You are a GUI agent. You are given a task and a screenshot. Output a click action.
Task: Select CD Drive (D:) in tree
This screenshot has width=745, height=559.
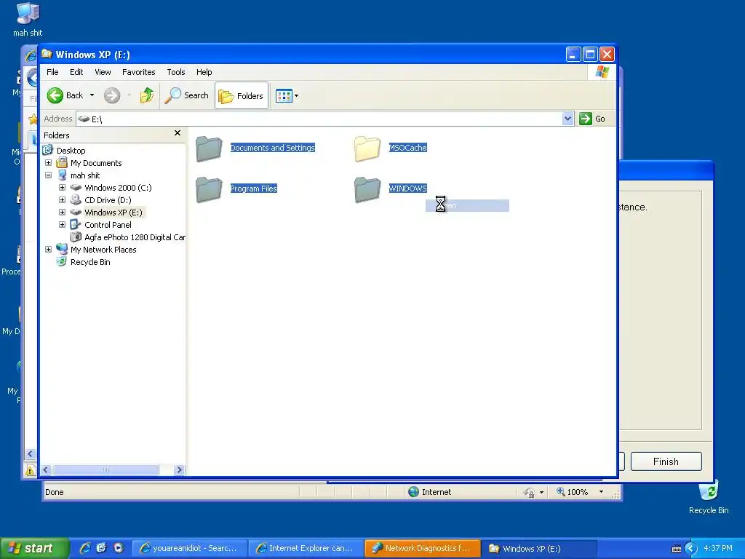click(x=108, y=200)
